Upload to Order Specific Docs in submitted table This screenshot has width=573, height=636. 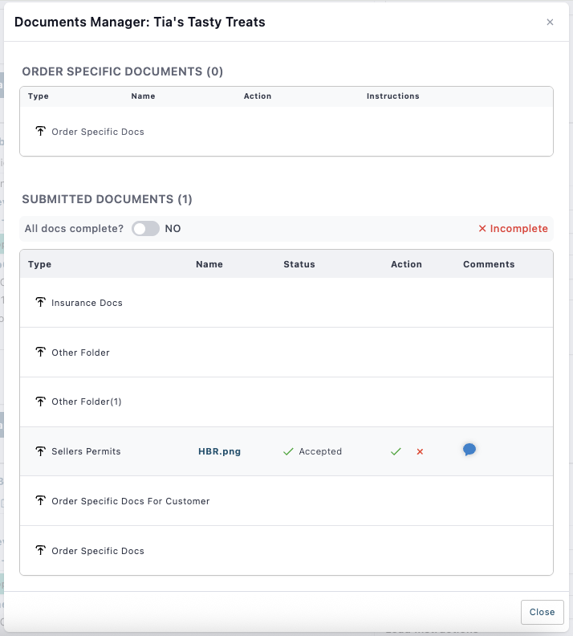point(40,551)
